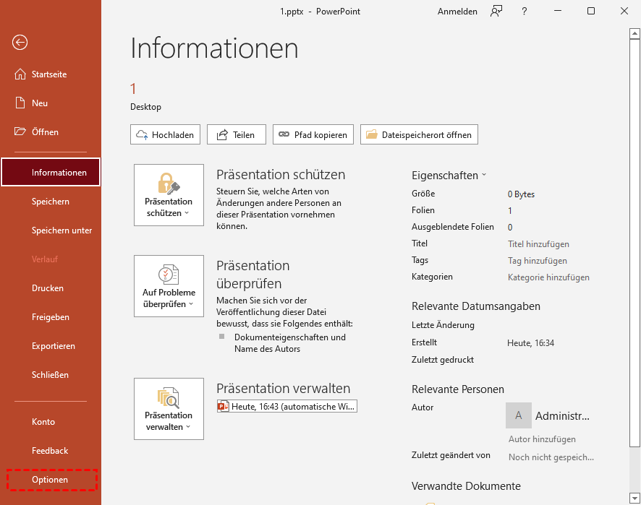
Task: Click the author avatar with letter A
Action: coord(518,415)
